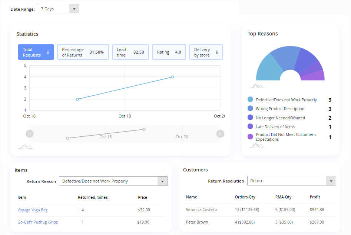Viewport: 351px width, 235px height.
Task: Switch to the Rating 4.0 statistics tab
Action: click(169, 52)
